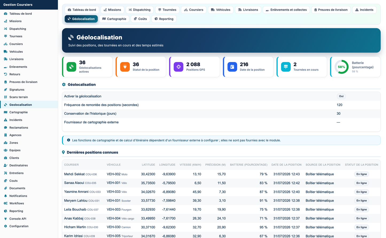Select the Yasmine Amrani row in the positions table
The width and height of the screenshot is (386, 238).
(221, 192)
